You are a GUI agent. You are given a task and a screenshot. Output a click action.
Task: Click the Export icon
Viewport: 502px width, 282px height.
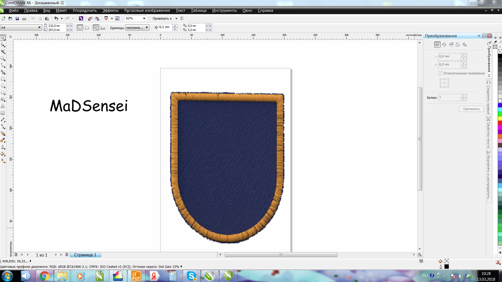(x=97, y=18)
